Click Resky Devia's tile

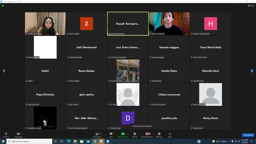[211, 118]
